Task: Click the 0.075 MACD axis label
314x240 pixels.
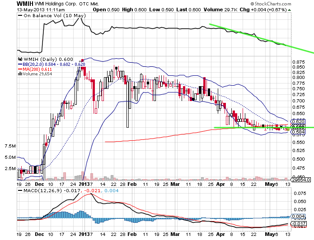Action: [300, 194]
